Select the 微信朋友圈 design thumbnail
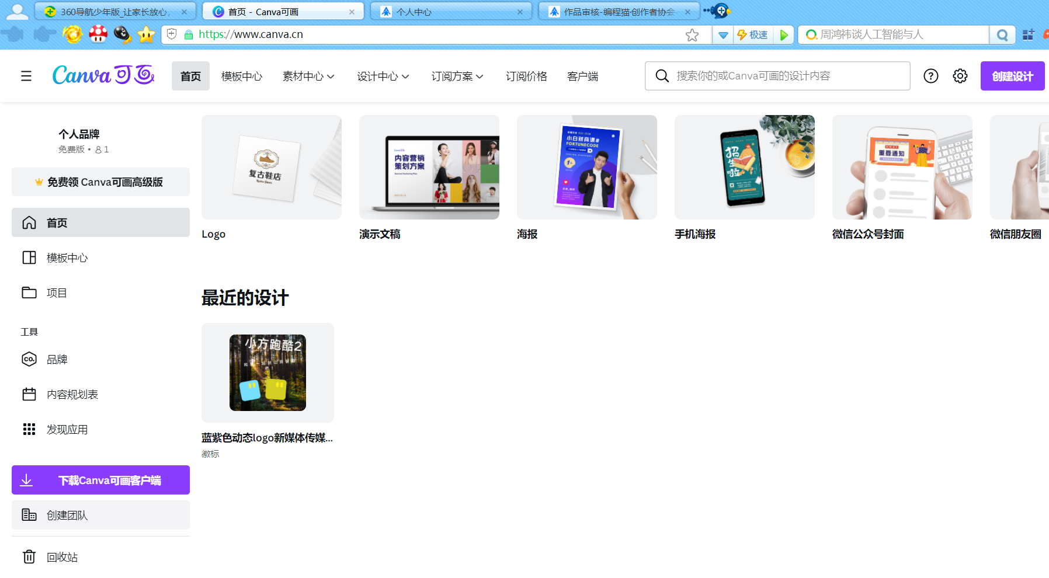1049x578 pixels. pyautogui.click(x=1019, y=167)
